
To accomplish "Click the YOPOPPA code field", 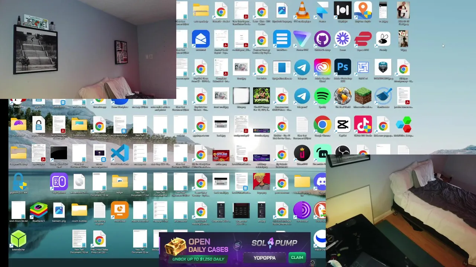I will coord(265,258).
